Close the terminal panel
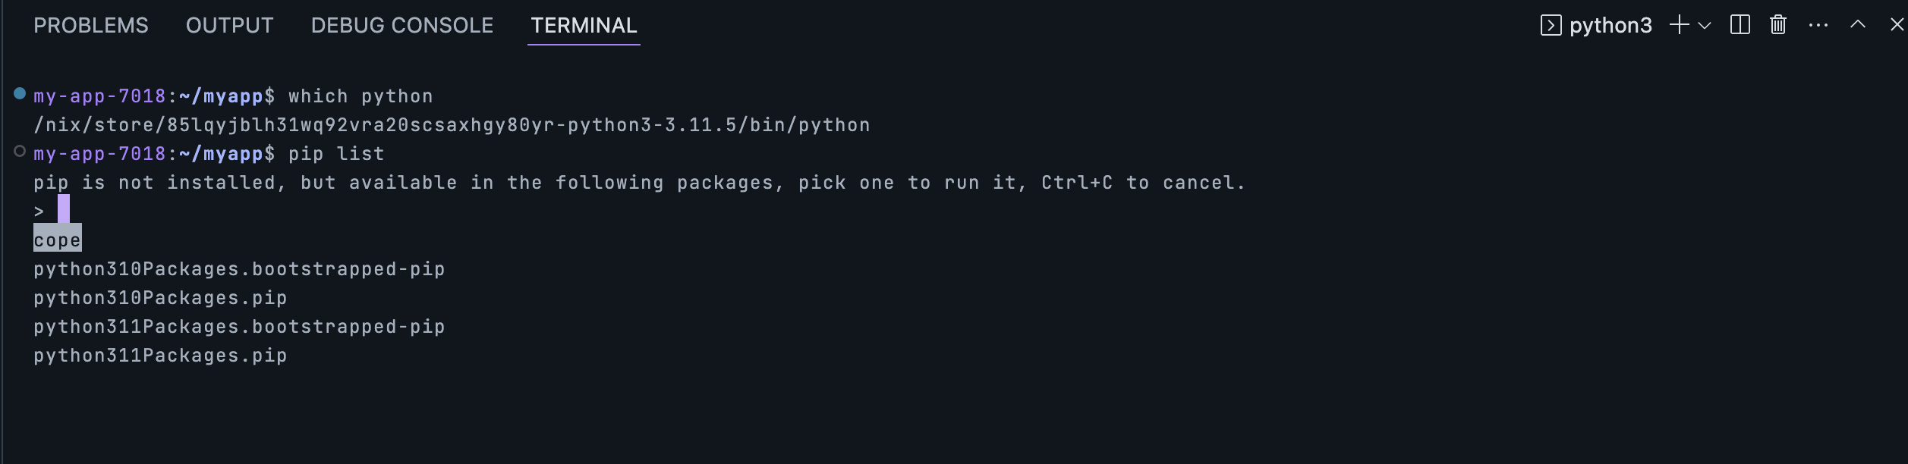 [1897, 24]
